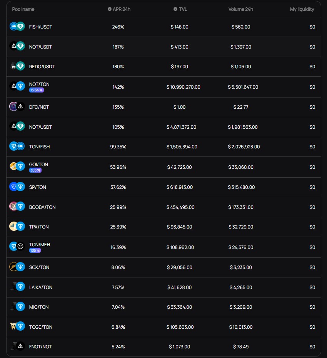This screenshot has height=358, width=327.
Task: Click the info icon next to APR 24h
Action: [x=110, y=9]
